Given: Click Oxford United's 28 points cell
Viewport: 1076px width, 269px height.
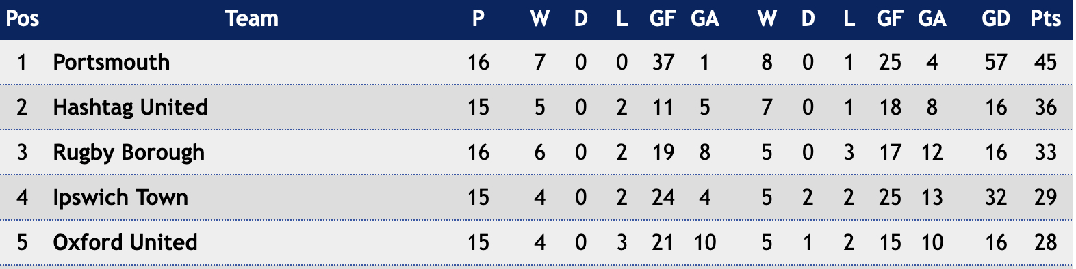Looking at the screenshot, I should 1045,242.
